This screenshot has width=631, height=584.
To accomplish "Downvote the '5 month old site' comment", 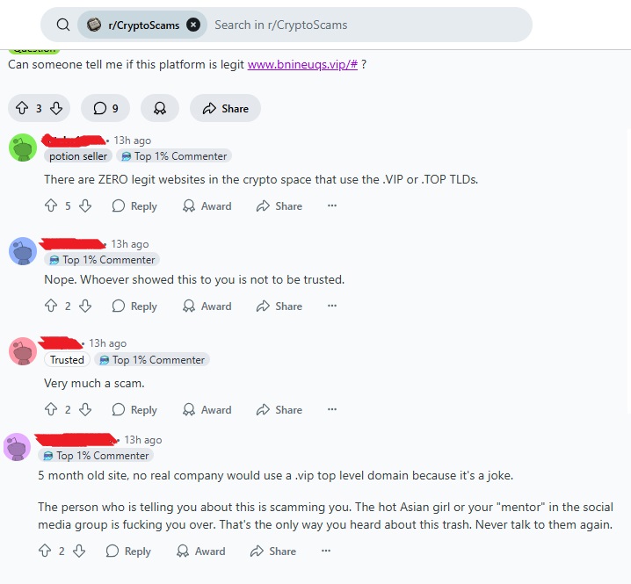I will pyautogui.click(x=79, y=551).
